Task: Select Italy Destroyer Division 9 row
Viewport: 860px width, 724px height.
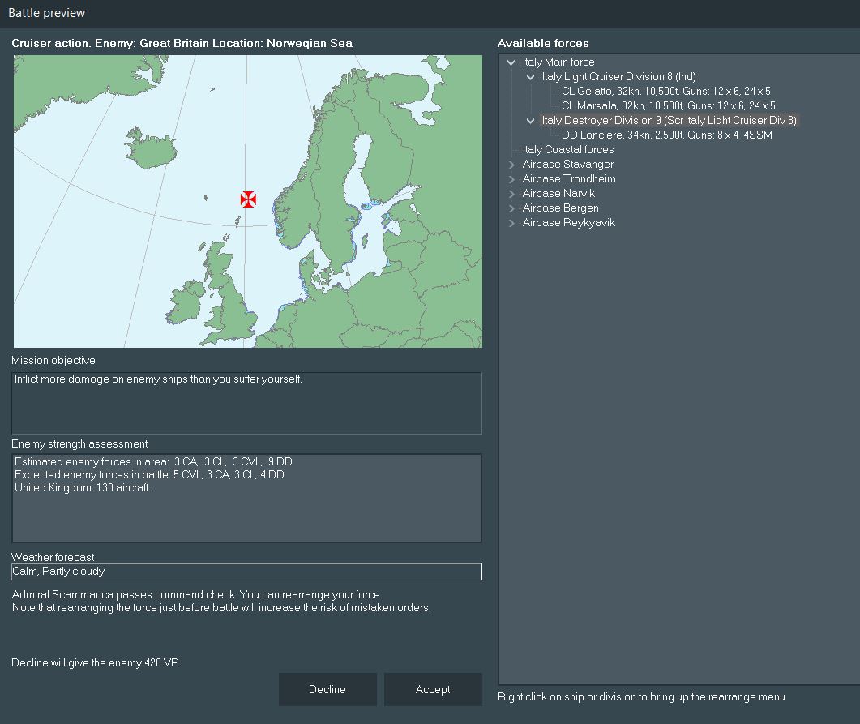Action: pyautogui.click(x=670, y=120)
